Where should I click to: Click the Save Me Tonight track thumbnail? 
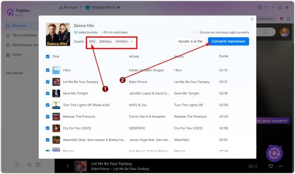pos(56,93)
